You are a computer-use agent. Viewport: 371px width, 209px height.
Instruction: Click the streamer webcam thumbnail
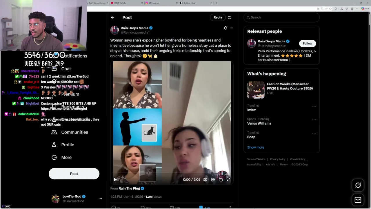point(43,26)
